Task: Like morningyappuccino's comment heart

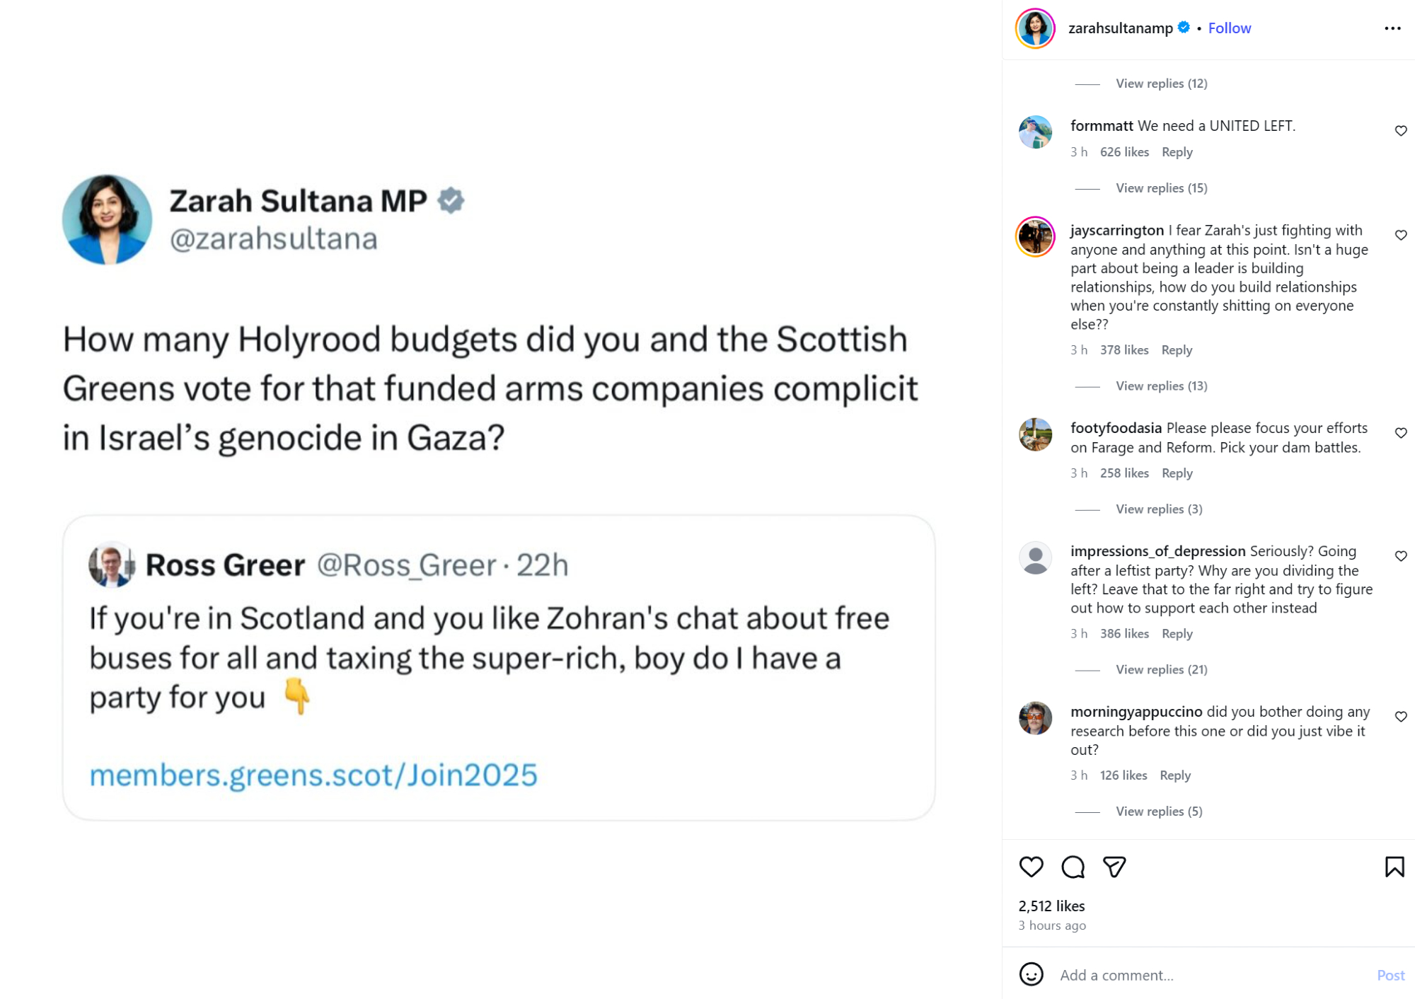Action: 1400,717
